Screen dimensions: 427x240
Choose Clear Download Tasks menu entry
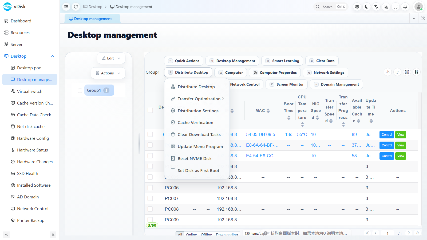point(197,134)
